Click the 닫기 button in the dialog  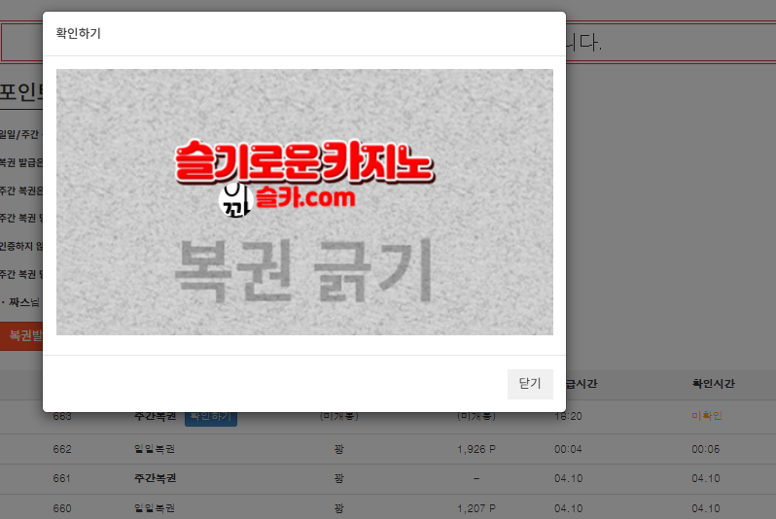pyautogui.click(x=529, y=384)
